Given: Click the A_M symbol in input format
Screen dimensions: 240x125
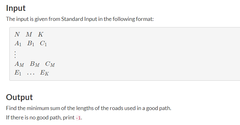Looking at the screenshot, I should (x=19, y=64).
